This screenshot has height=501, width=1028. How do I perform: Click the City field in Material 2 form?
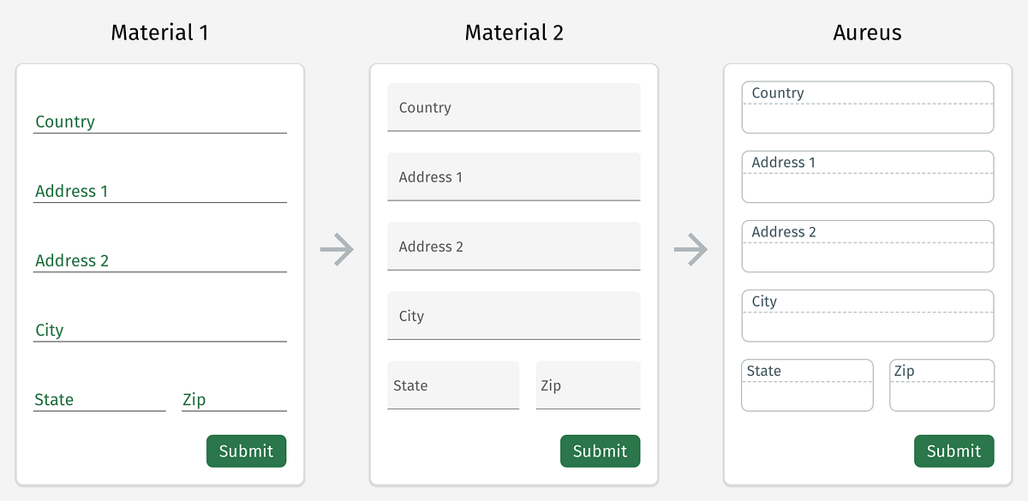pyautogui.click(x=513, y=315)
